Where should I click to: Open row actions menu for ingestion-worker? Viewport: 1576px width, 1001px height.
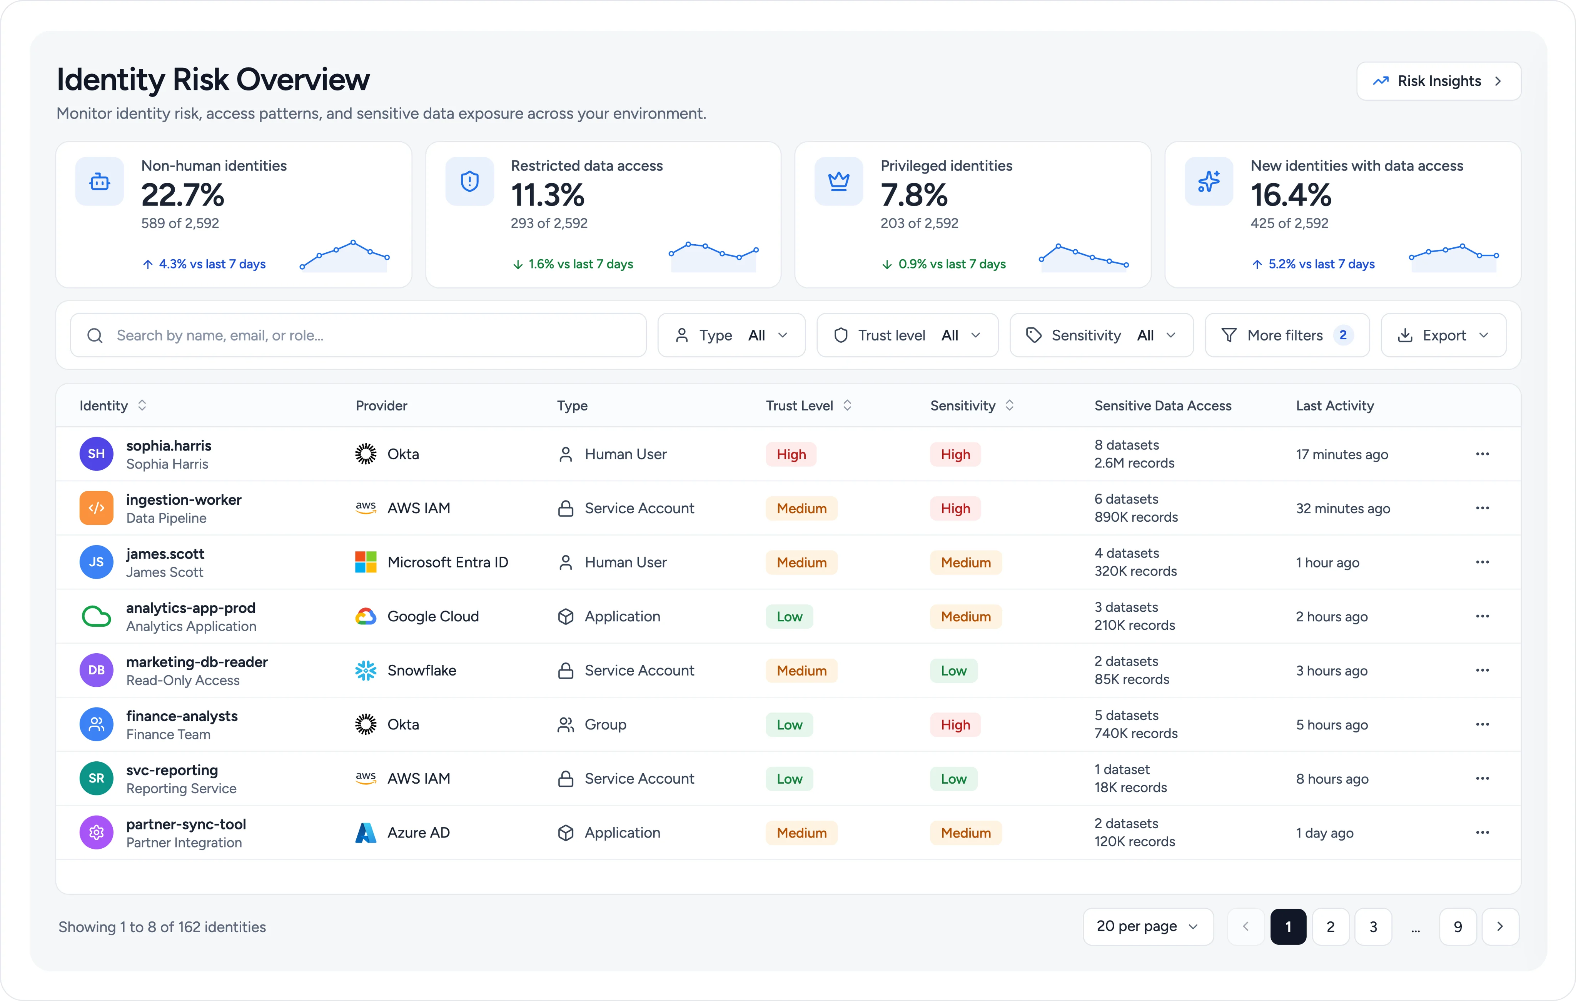coord(1483,508)
